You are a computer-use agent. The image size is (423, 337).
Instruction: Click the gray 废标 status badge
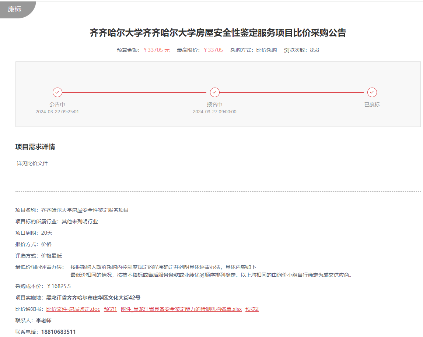coord(15,9)
